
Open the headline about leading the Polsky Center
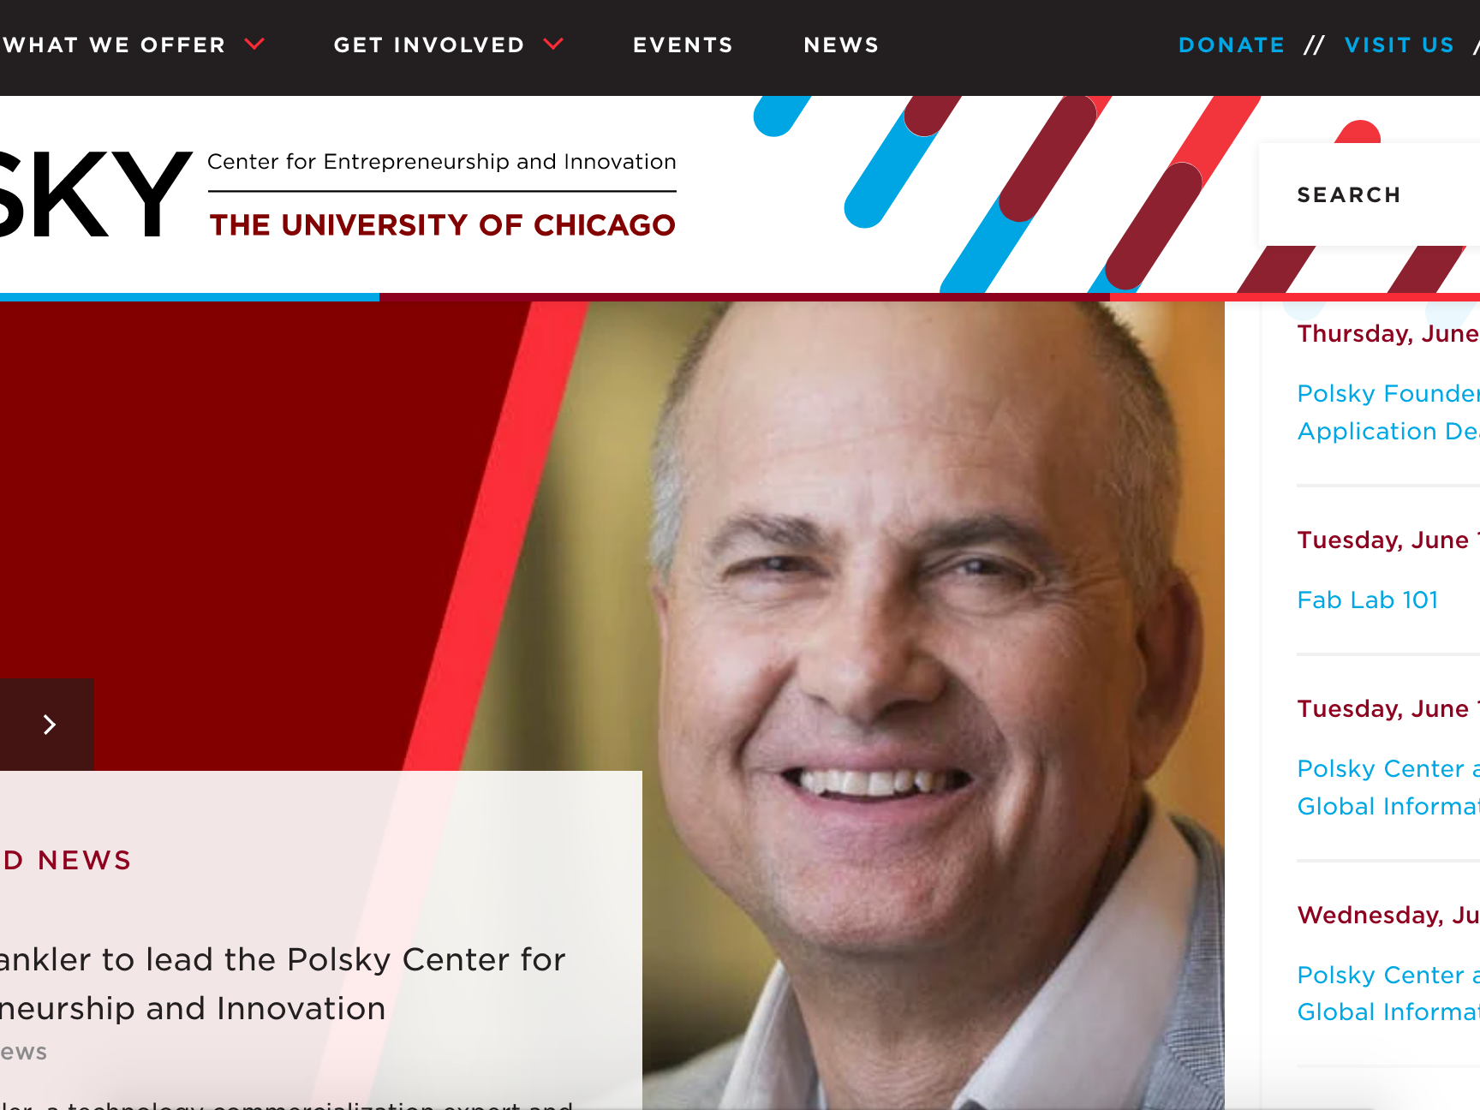tap(283, 983)
